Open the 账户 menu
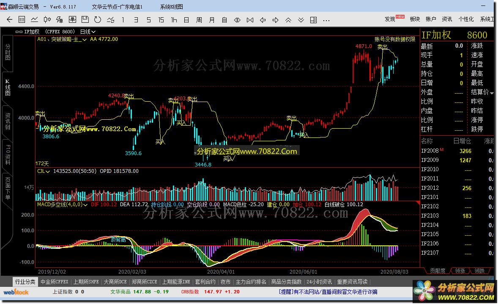 pos(431,19)
